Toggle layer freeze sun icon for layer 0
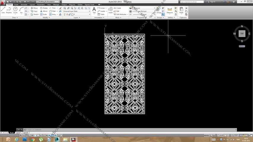This screenshot has width=253, height=142. coord(67,14)
